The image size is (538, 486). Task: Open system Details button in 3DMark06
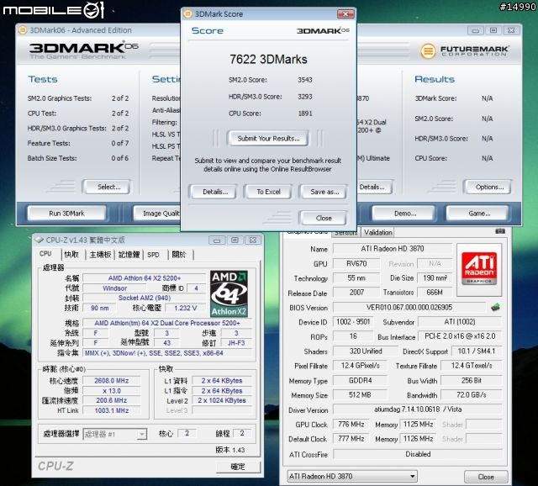[x=374, y=187]
